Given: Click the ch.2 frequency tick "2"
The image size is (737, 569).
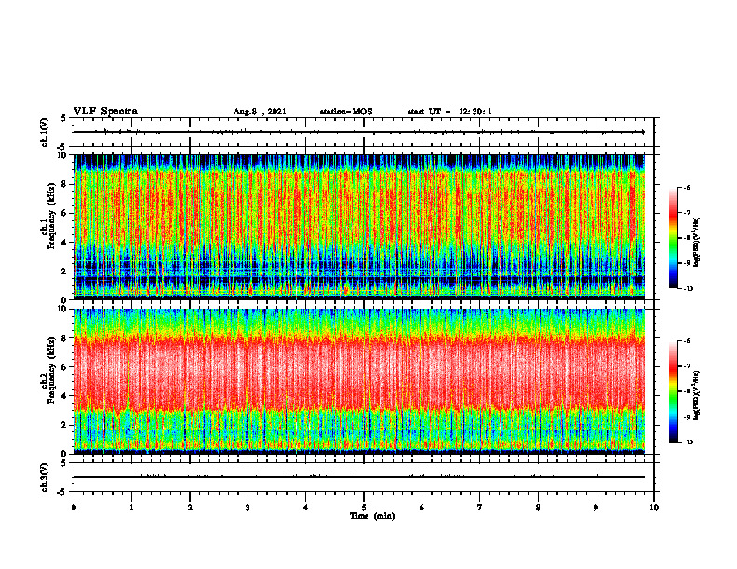Looking at the screenshot, I should tap(65, 425).
